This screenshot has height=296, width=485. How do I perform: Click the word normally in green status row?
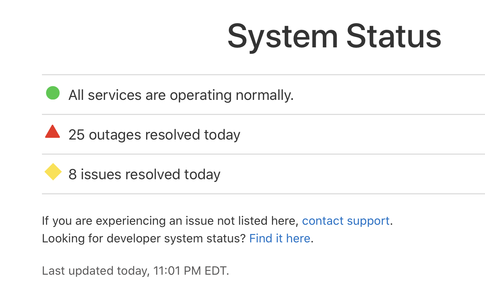(265, 96)
